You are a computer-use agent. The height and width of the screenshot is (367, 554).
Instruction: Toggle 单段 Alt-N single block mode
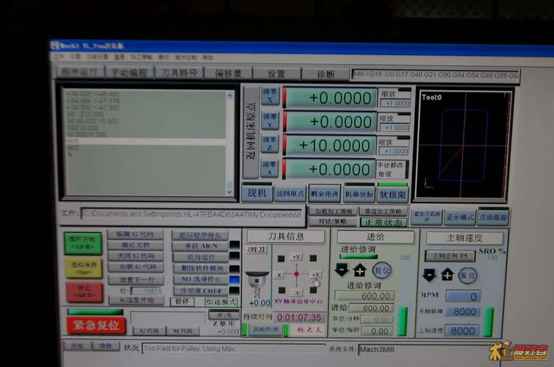(200, 246)
